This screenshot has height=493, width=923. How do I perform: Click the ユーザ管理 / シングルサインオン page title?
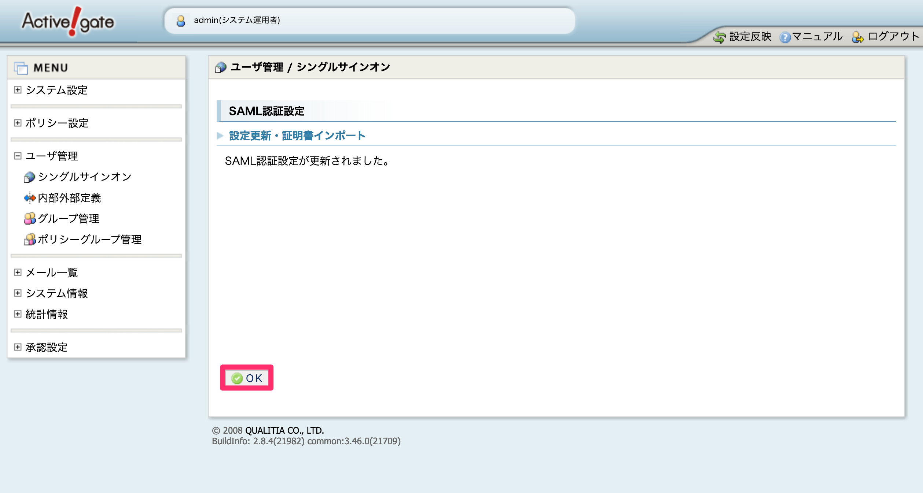[310, 67]
